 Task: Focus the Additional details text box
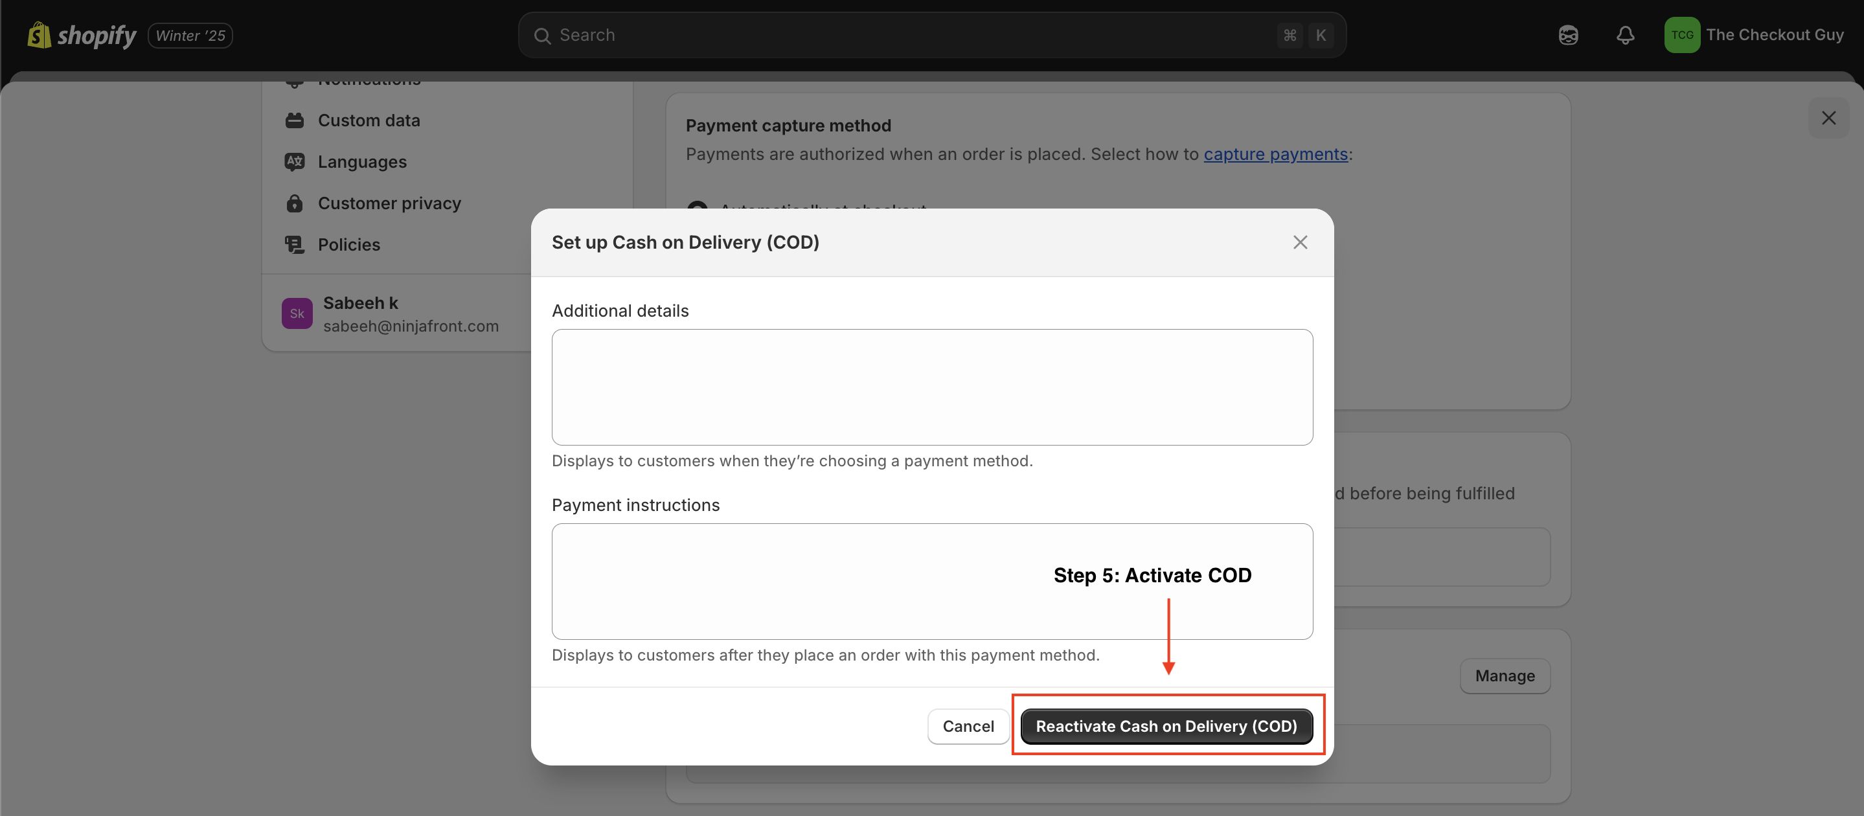931,387
